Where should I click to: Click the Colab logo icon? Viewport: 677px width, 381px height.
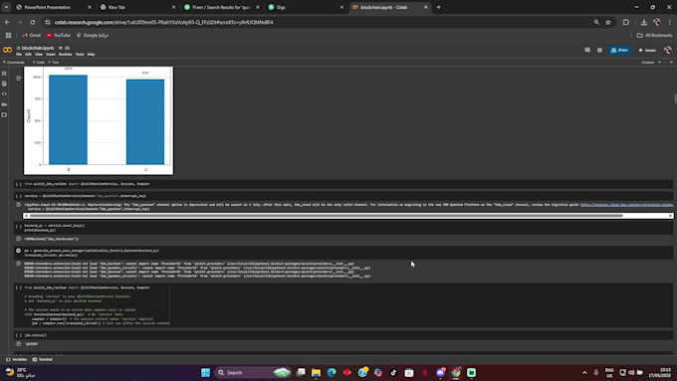(7, 50)
